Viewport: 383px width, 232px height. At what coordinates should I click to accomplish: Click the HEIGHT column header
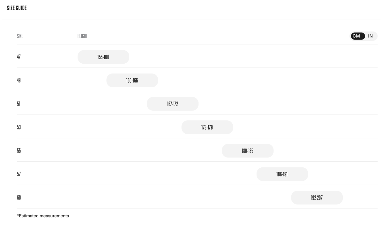tap(80, 36)
